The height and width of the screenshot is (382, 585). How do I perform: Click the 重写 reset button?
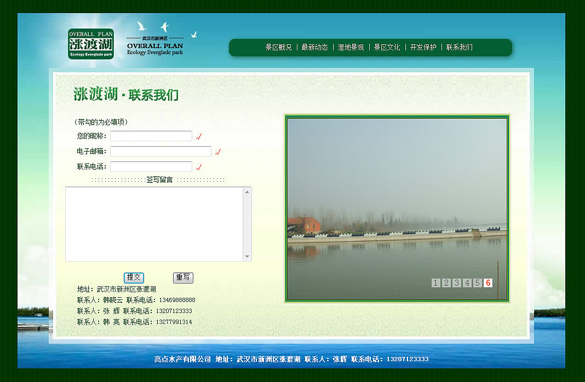point(183,277)
